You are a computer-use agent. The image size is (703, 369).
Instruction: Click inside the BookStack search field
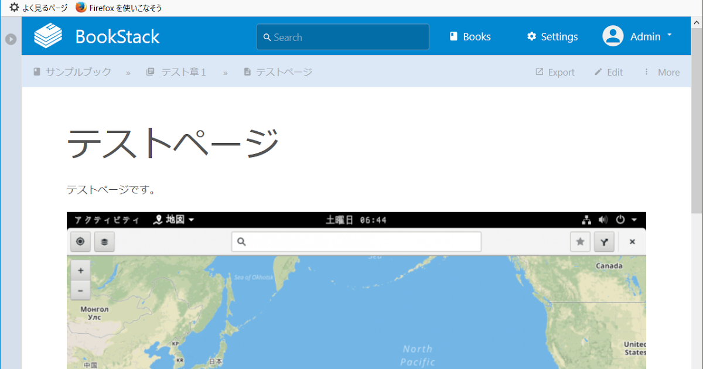point(343,36)
